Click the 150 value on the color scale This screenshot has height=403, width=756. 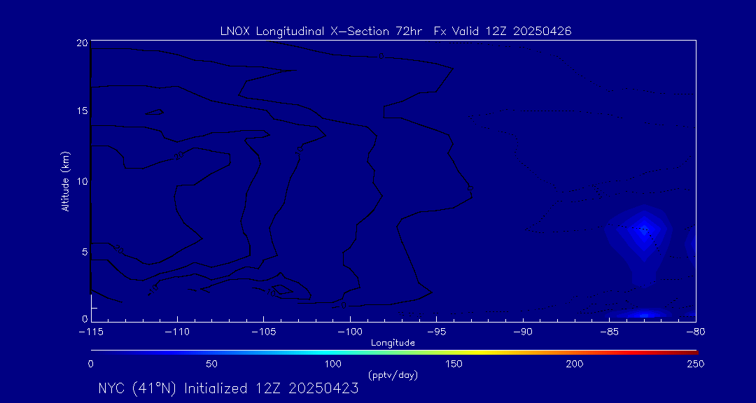tap(454, 364)
